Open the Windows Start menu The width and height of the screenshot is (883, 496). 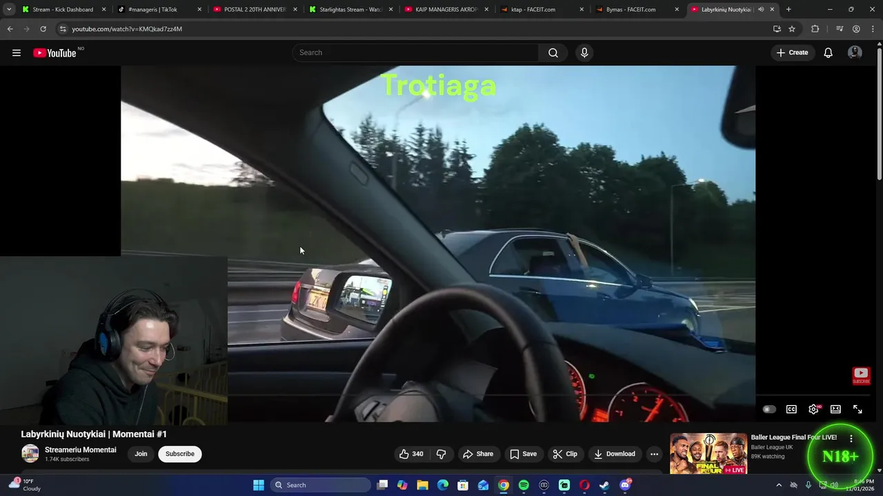click(259, 485)
